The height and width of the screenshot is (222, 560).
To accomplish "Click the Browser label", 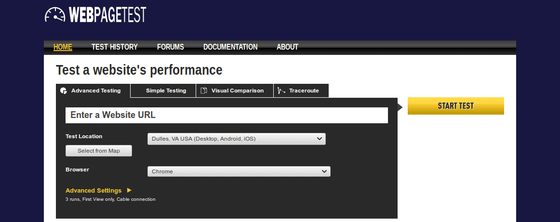I will (78, 170).
